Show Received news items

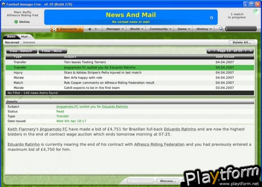point(12,42)
